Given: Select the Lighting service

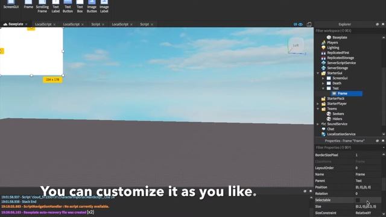Looking at the screenshot, I should [333, 48].
